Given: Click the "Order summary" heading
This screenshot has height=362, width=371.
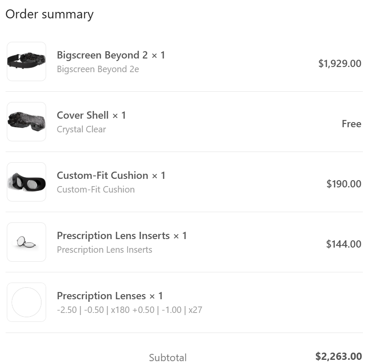Looking at the screenshot, I should pos(50,14).
